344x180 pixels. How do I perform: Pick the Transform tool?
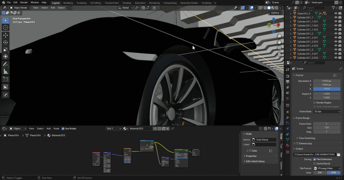point(5,56)
